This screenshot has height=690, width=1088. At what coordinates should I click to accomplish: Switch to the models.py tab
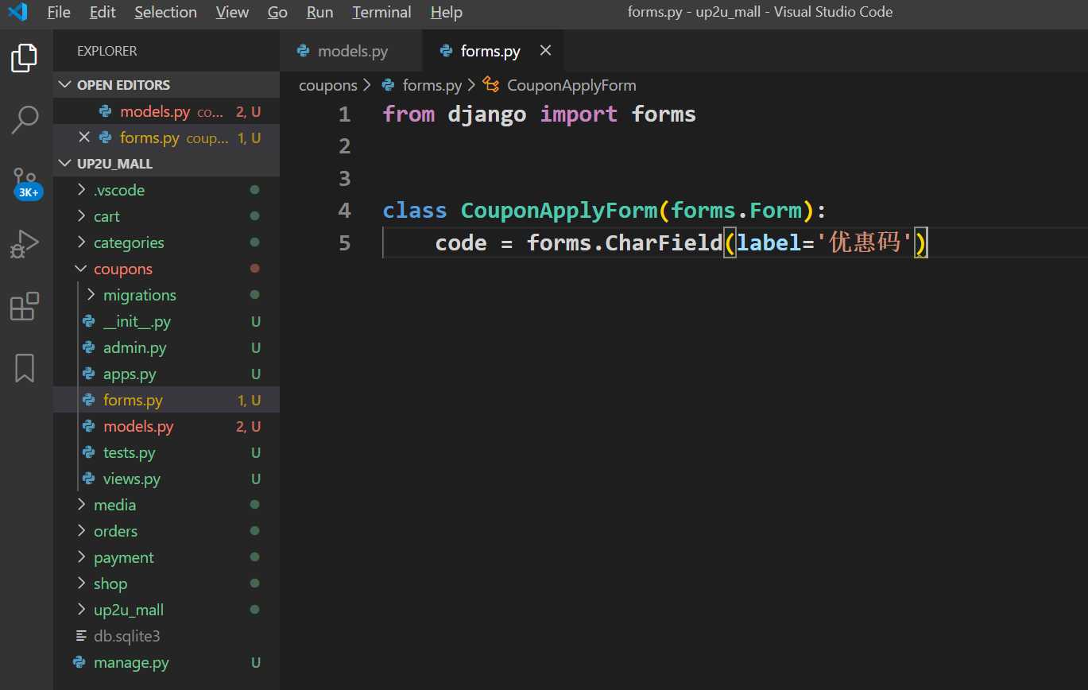point(352,51)
